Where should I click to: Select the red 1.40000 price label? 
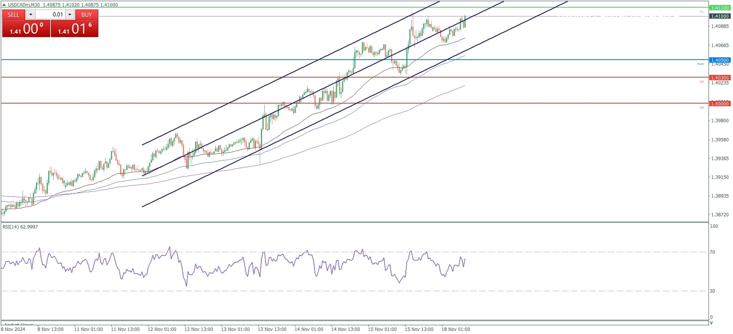(720, 104)
